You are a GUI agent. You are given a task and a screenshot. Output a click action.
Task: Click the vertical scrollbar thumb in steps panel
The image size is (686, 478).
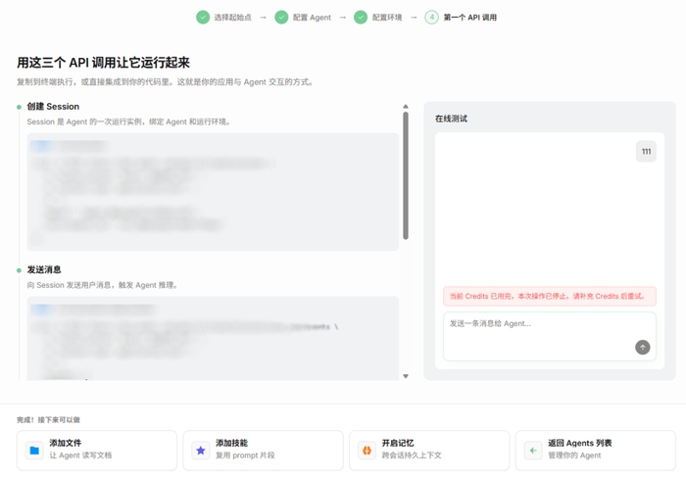coord(406,175)
